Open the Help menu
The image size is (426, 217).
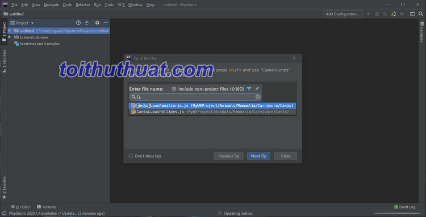151,5
